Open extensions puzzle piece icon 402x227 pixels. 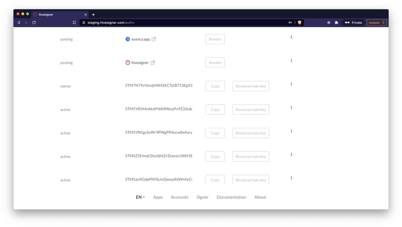[x=336, y=23]
